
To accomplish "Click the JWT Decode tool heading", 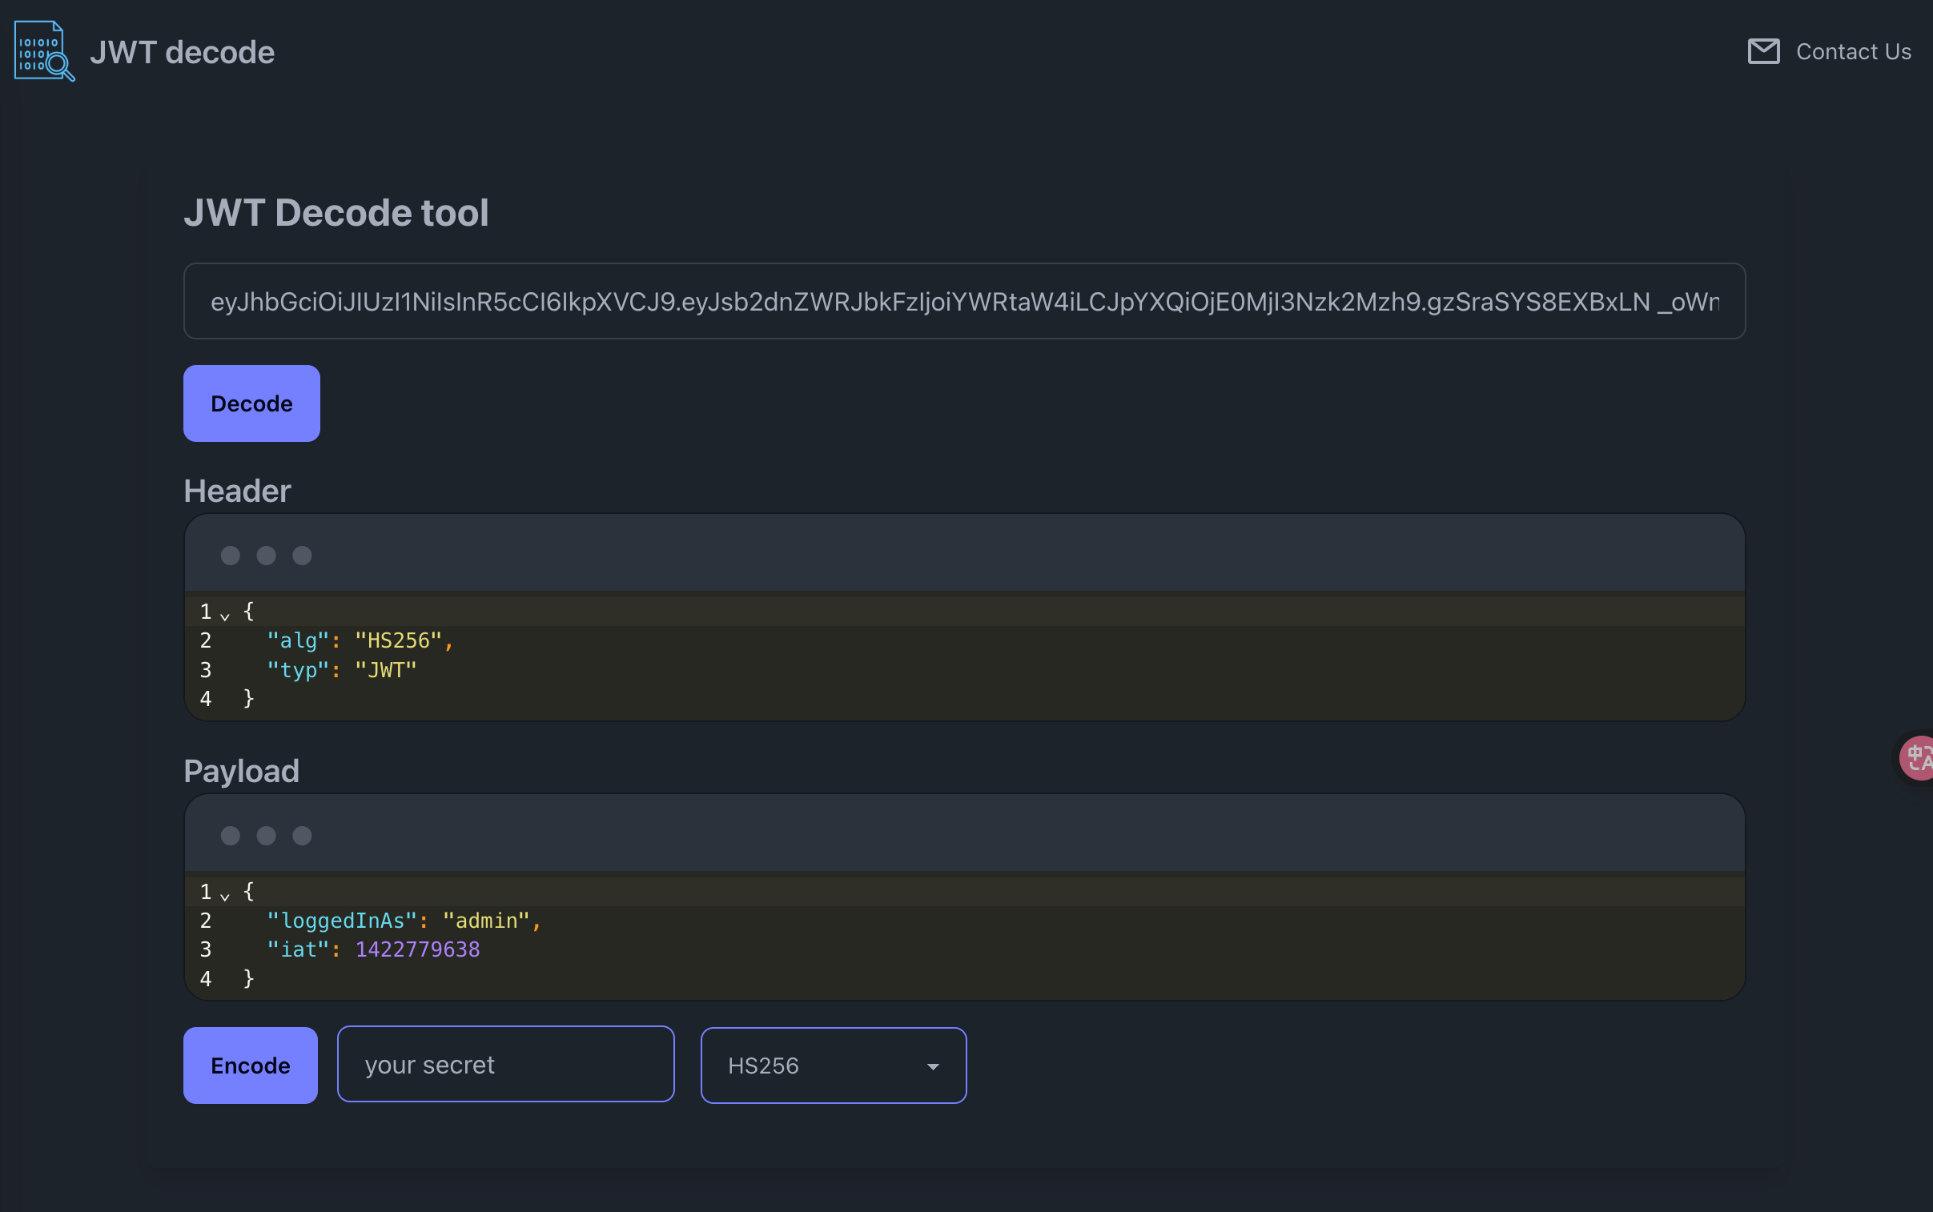I will 336,212.
